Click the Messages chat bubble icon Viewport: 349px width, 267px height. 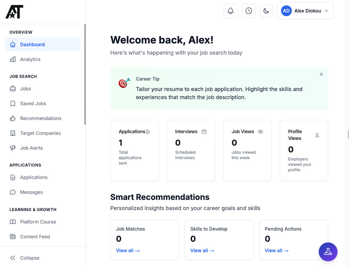point(13,192)
